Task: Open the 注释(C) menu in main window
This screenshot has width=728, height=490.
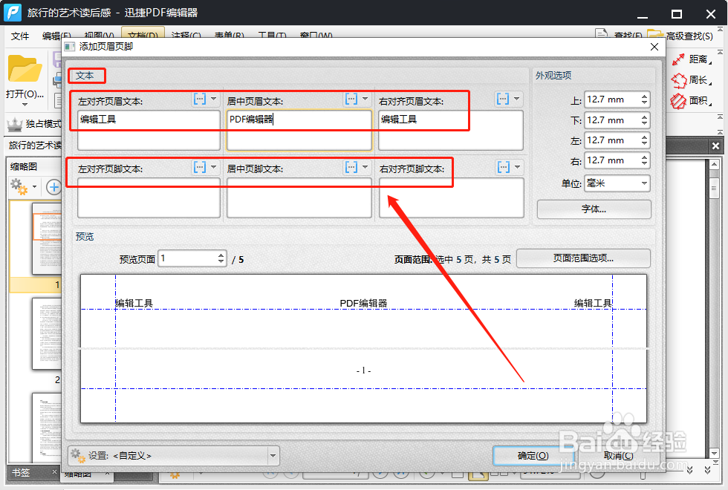Action: coord(186,36)
